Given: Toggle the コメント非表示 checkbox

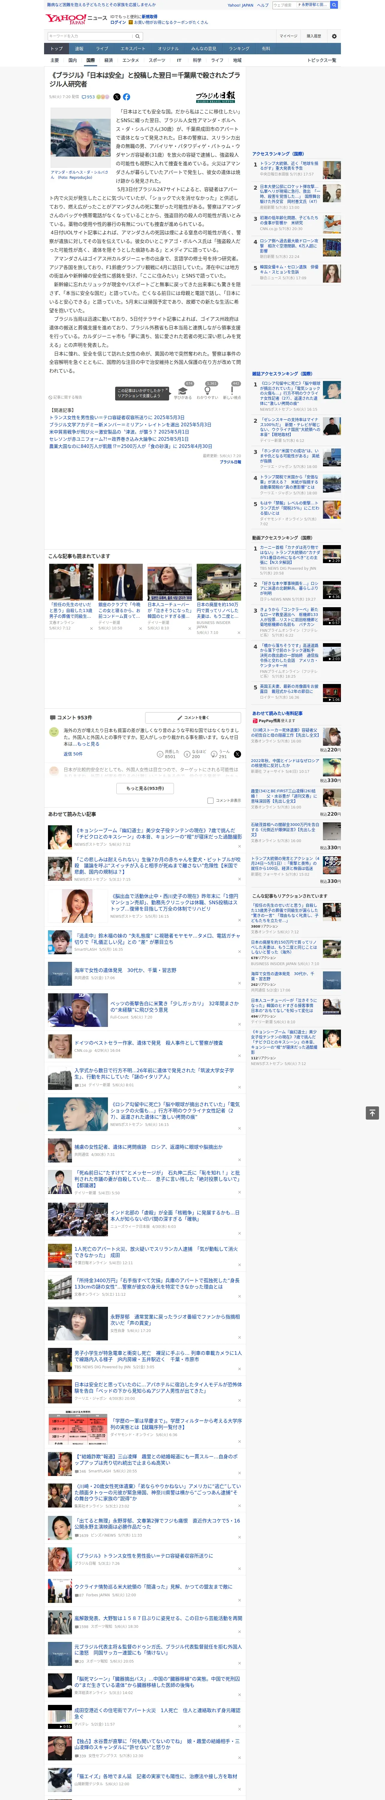Looking at the screenshot, I should pos(210,801).
